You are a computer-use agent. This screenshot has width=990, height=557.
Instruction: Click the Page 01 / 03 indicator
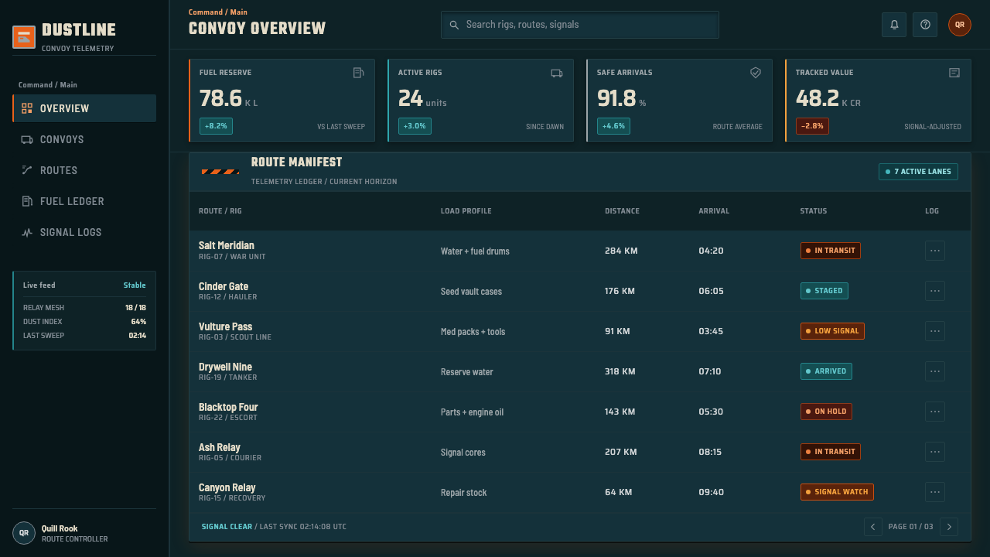pos(911,527)
